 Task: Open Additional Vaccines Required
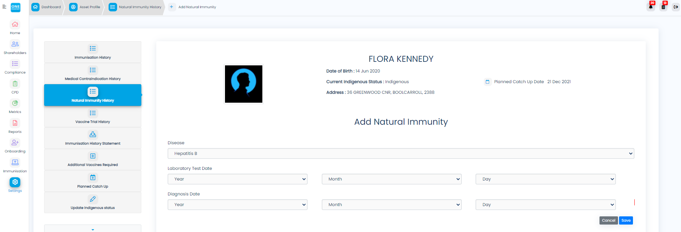pos(93,160)
